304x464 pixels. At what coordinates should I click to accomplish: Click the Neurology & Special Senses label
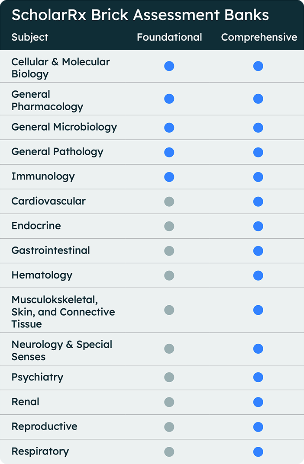point(61,350)
